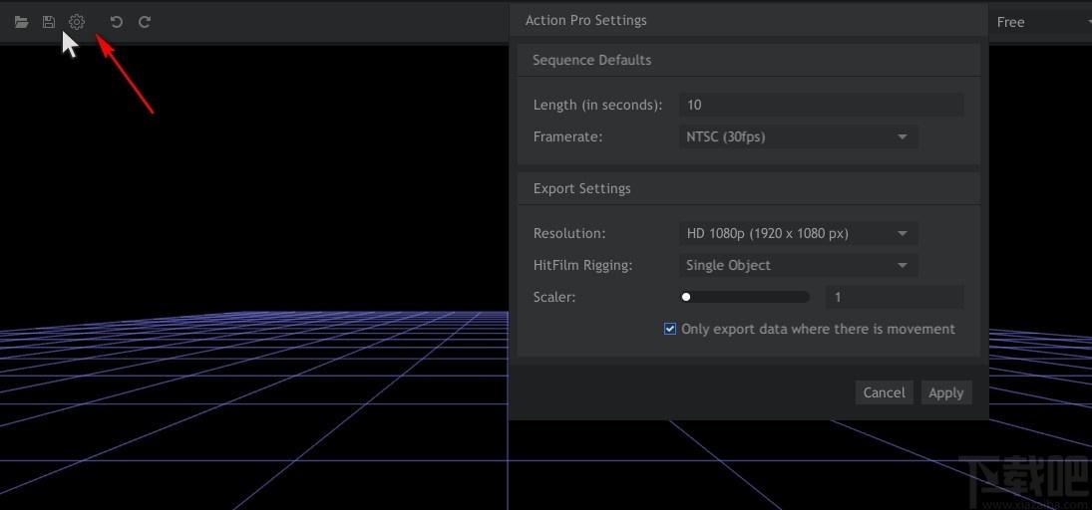Click the Scaler slider handle

click(686, 297)
